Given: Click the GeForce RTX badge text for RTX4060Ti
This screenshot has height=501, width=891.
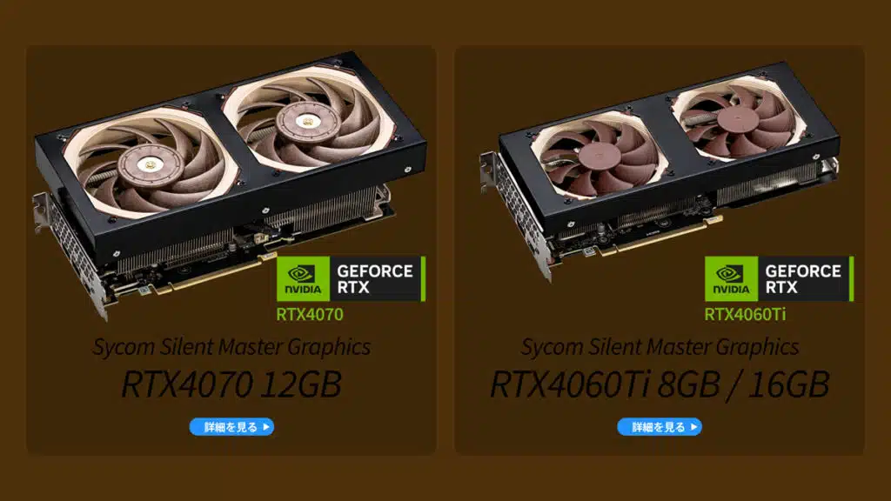Looking at the screenshot, I should pos(803,279).
